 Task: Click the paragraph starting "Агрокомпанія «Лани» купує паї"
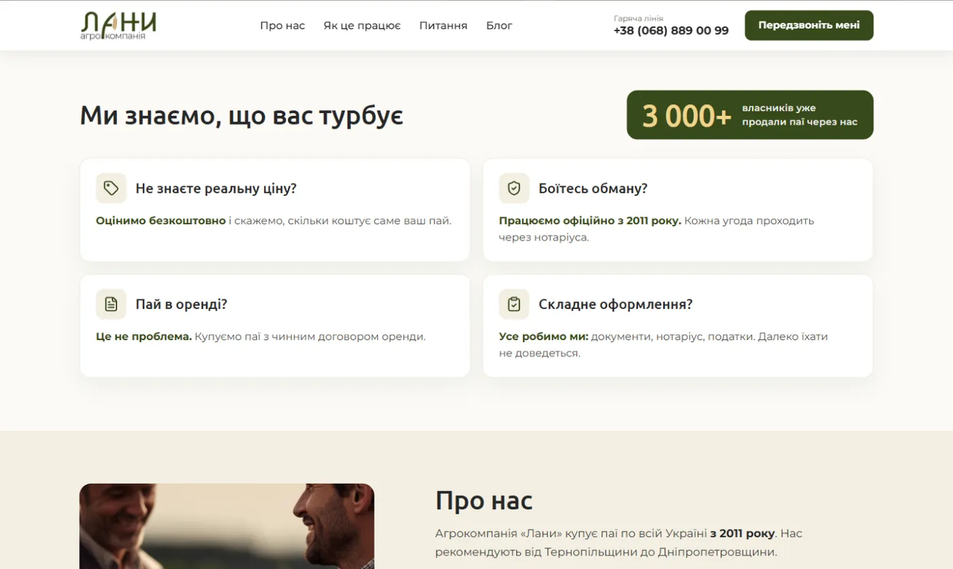click(x=619, y=542)
